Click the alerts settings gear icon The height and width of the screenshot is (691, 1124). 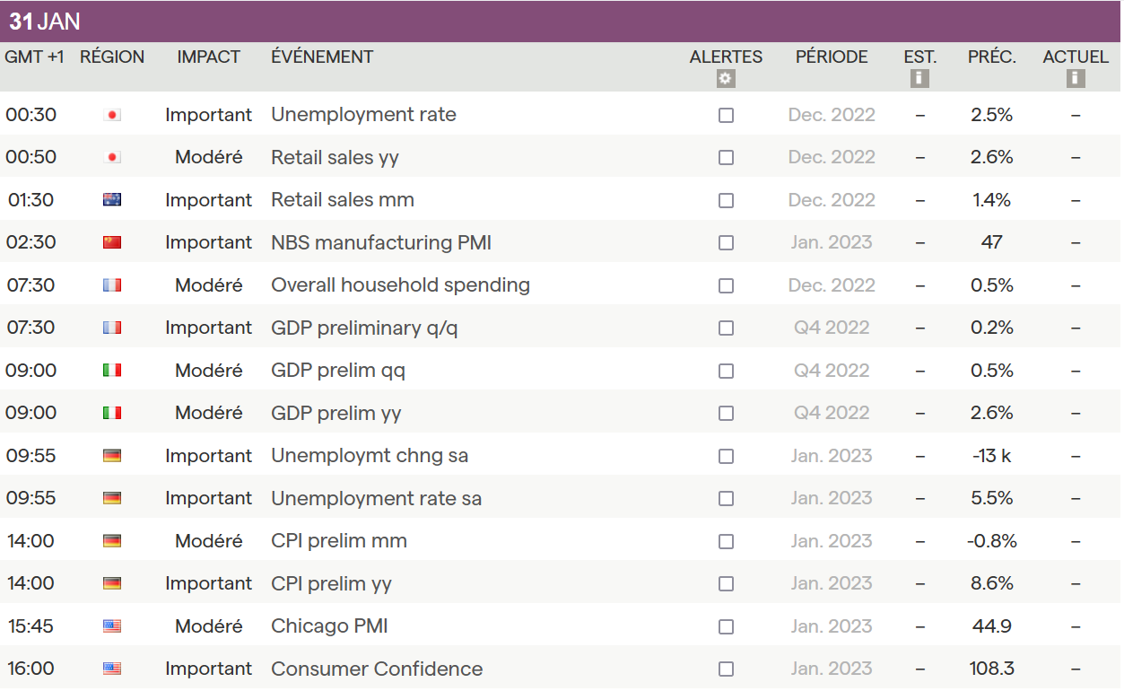(726, 79)
